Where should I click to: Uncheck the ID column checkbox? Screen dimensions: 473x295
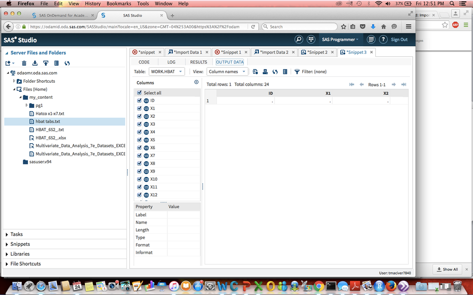139,101
